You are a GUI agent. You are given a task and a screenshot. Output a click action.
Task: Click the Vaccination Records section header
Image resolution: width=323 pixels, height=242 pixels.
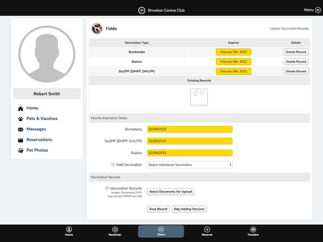pyautogui.click(x=199, y=177)
